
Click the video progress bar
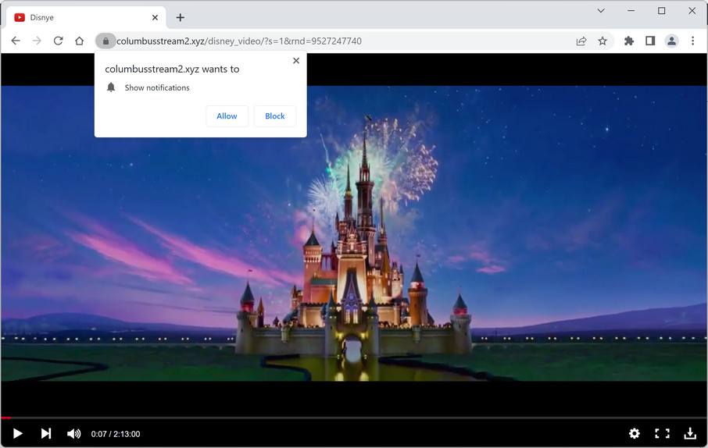tap(352, 418)
